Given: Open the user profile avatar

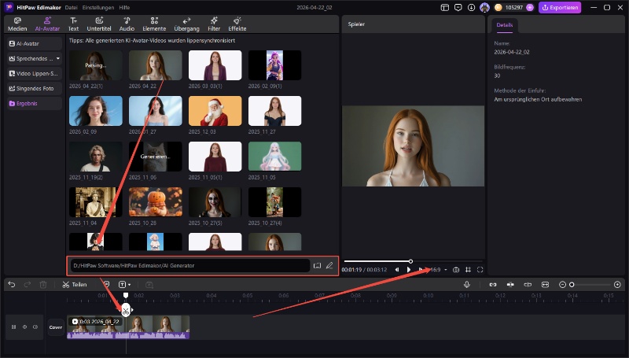Looking at the screenshot, I should pyautogui.click(x=484, y=7).
